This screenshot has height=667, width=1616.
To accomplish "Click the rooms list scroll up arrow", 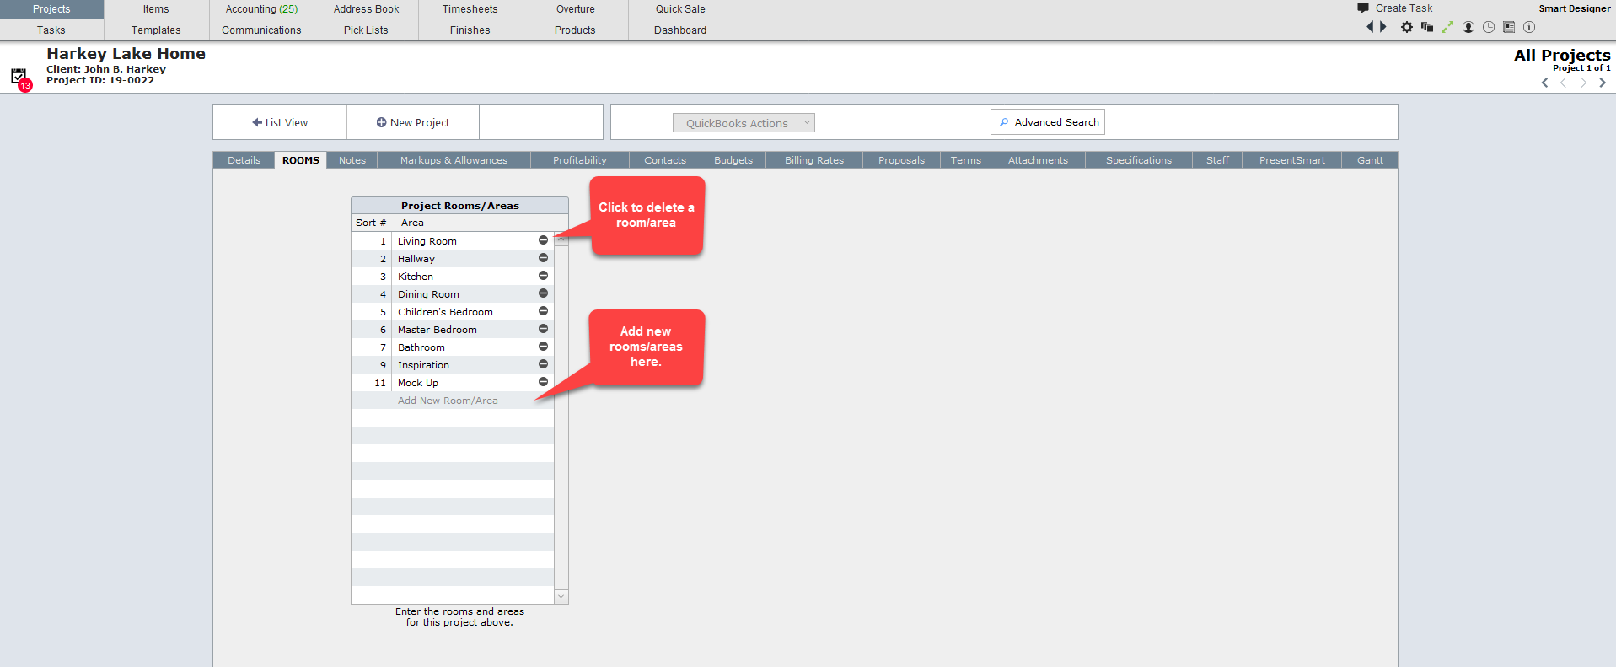I will (x=561, y=239).
